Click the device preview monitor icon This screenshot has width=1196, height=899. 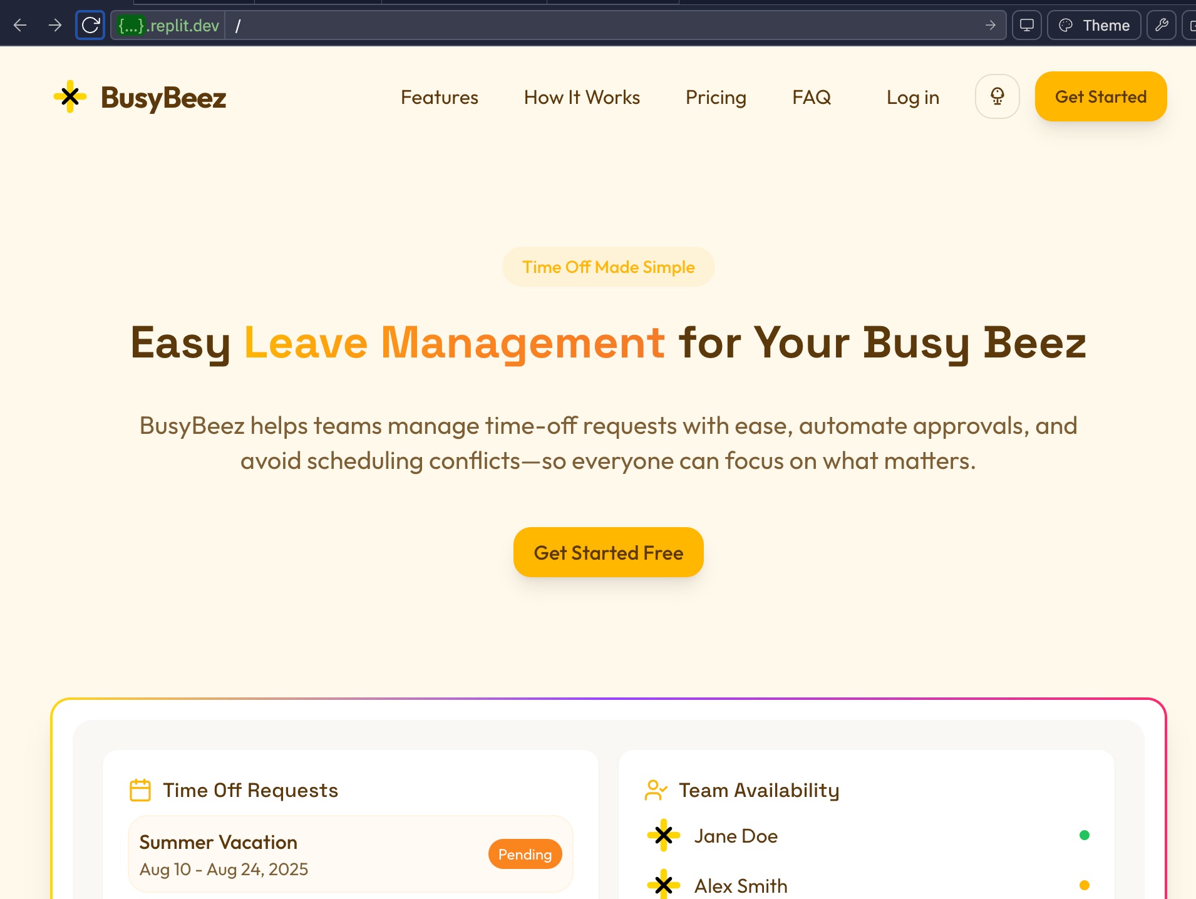1026,26
